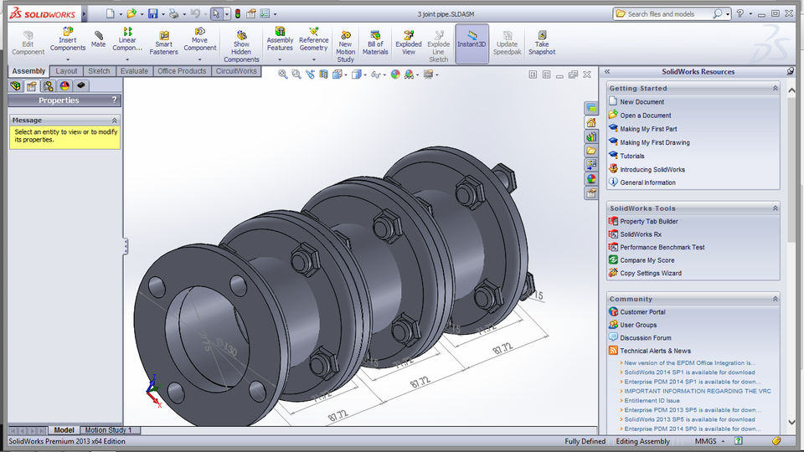Open Appearances task pane tab
This screenshot has height=452, width=804.
coord(591,179)
